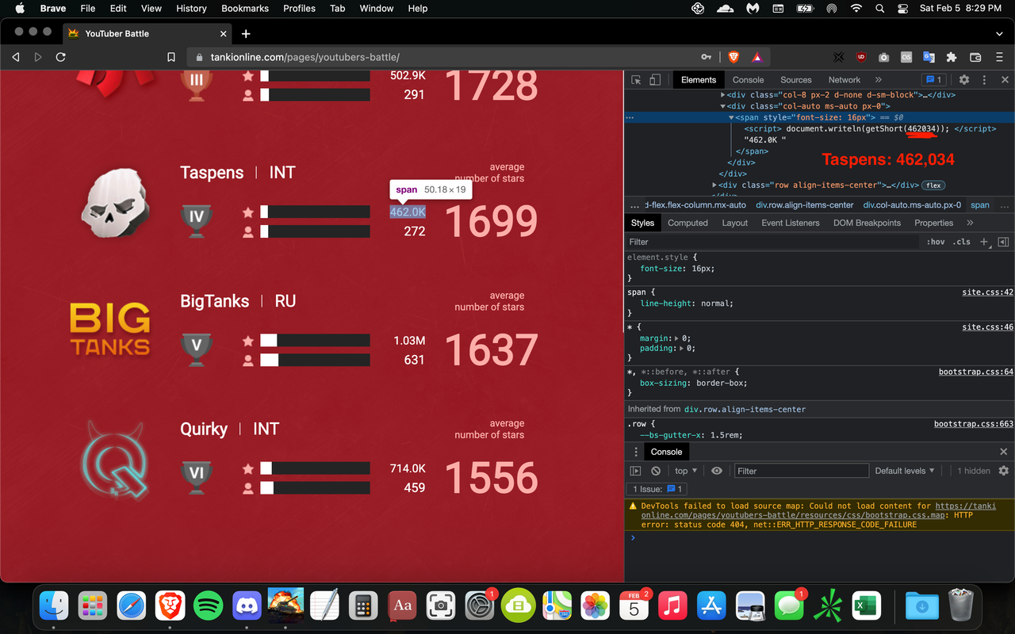
Task: Click the console Filter input
Action: 802,471
